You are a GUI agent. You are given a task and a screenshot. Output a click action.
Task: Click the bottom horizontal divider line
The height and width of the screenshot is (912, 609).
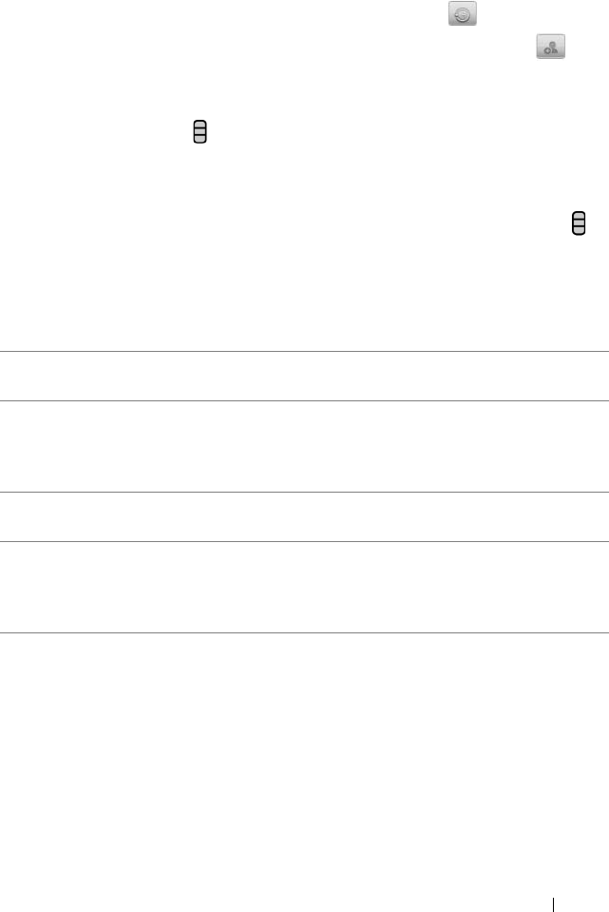tap(304, 633)
